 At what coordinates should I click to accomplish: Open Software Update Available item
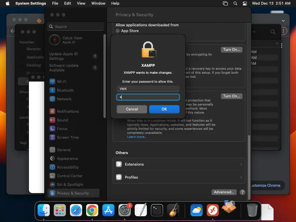(x=73, y=68)
